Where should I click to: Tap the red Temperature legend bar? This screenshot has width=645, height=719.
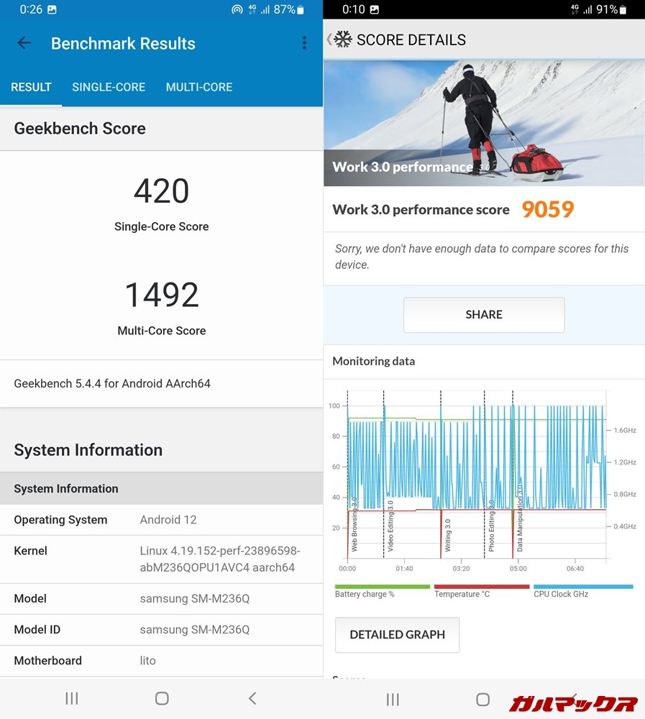click(x=481, y=587)
